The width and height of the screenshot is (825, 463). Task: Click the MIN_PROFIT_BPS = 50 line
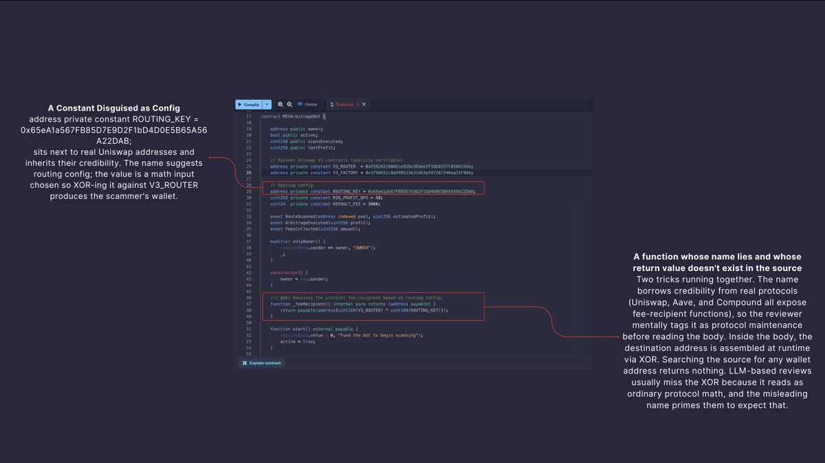(x=327, y=197)
